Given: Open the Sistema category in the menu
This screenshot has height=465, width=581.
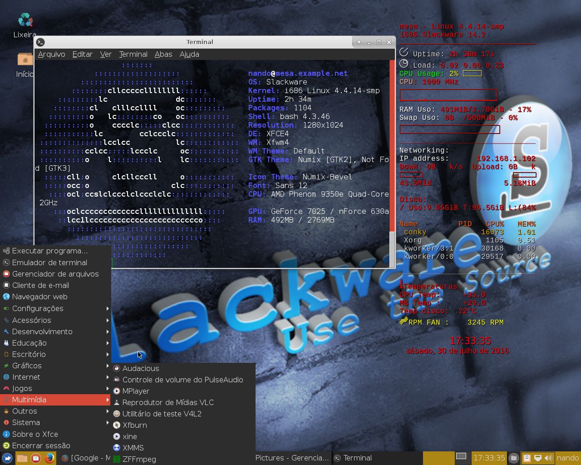Looking at the screenshot, I should click(x=55, y=422).
